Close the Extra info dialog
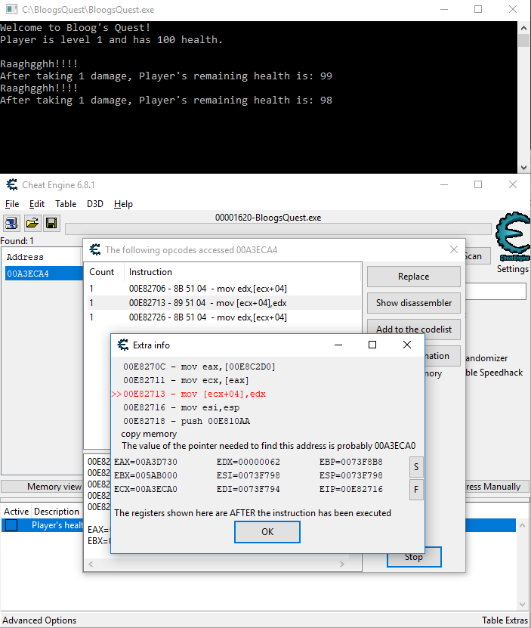Image resolution: width=531 pixels, height=628 pixels. click(x=407, y=345)
